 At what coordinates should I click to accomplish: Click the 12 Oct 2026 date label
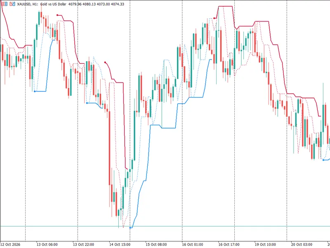(10, 244)
